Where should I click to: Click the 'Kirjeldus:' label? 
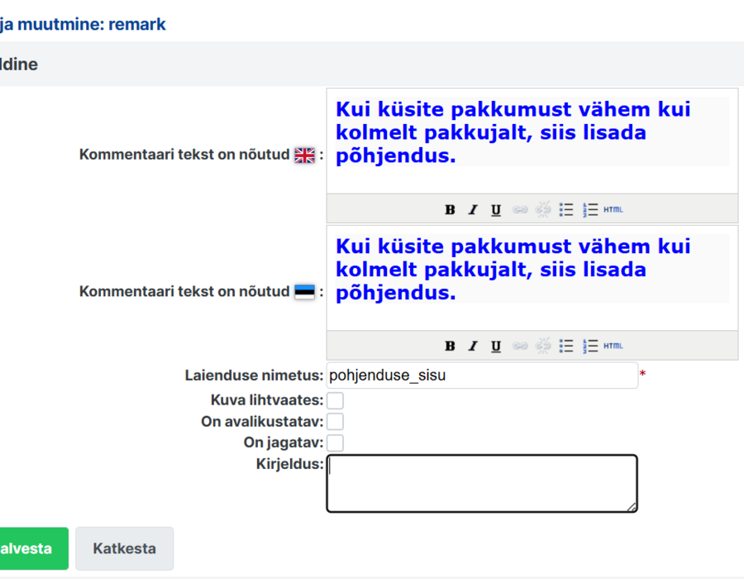[x=289, y=464]
